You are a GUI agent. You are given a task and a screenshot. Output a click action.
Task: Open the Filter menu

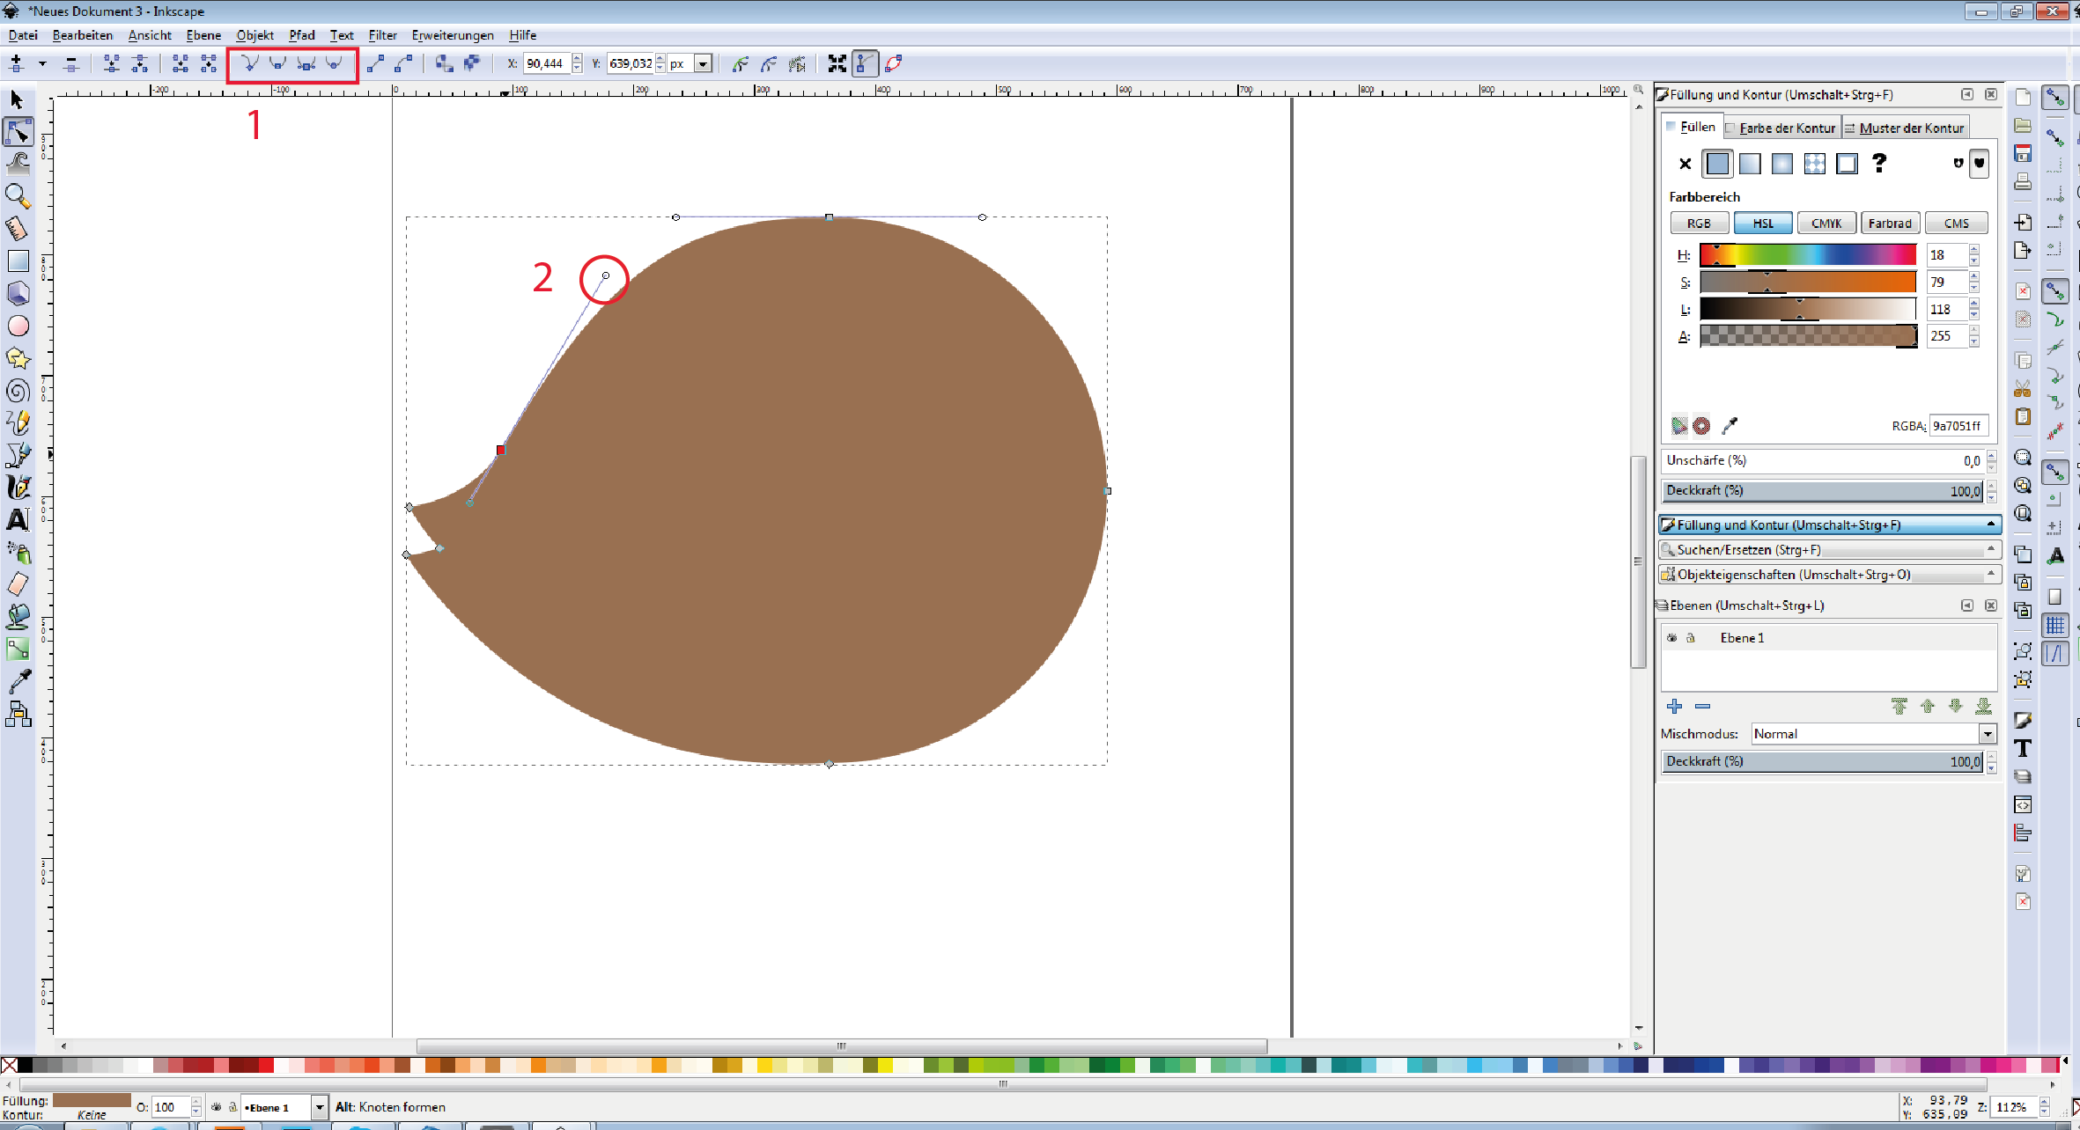click(x=382, y=35)
